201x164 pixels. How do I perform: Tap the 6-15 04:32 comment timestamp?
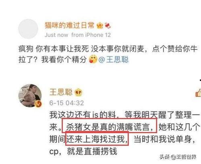point(66,103)
